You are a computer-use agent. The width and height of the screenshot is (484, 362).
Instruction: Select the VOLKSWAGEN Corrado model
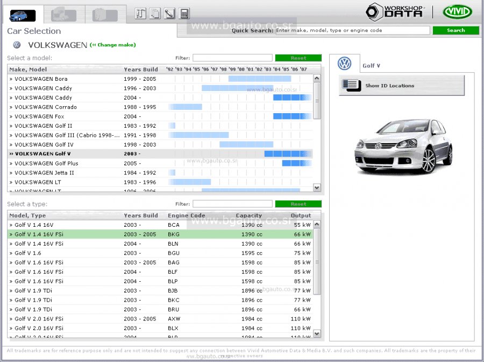click(x=160, y=107)
